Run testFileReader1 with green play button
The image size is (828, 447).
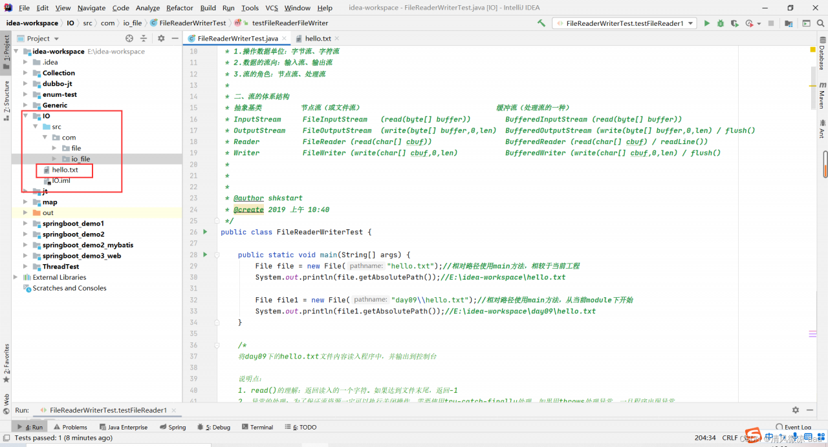tap(706, 23)
